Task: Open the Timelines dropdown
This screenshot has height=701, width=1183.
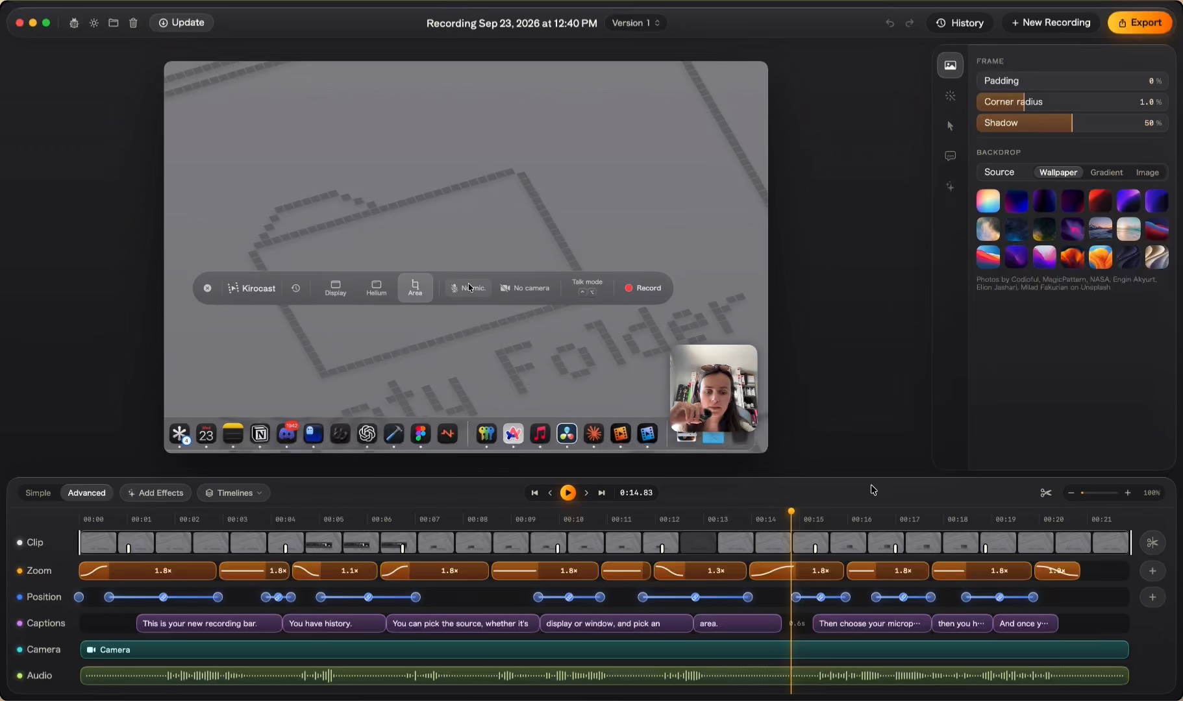Action: pyautogui.click(x=234, y=493)
